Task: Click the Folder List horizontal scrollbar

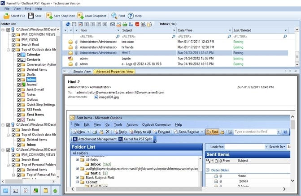Action: pos(28,181)
